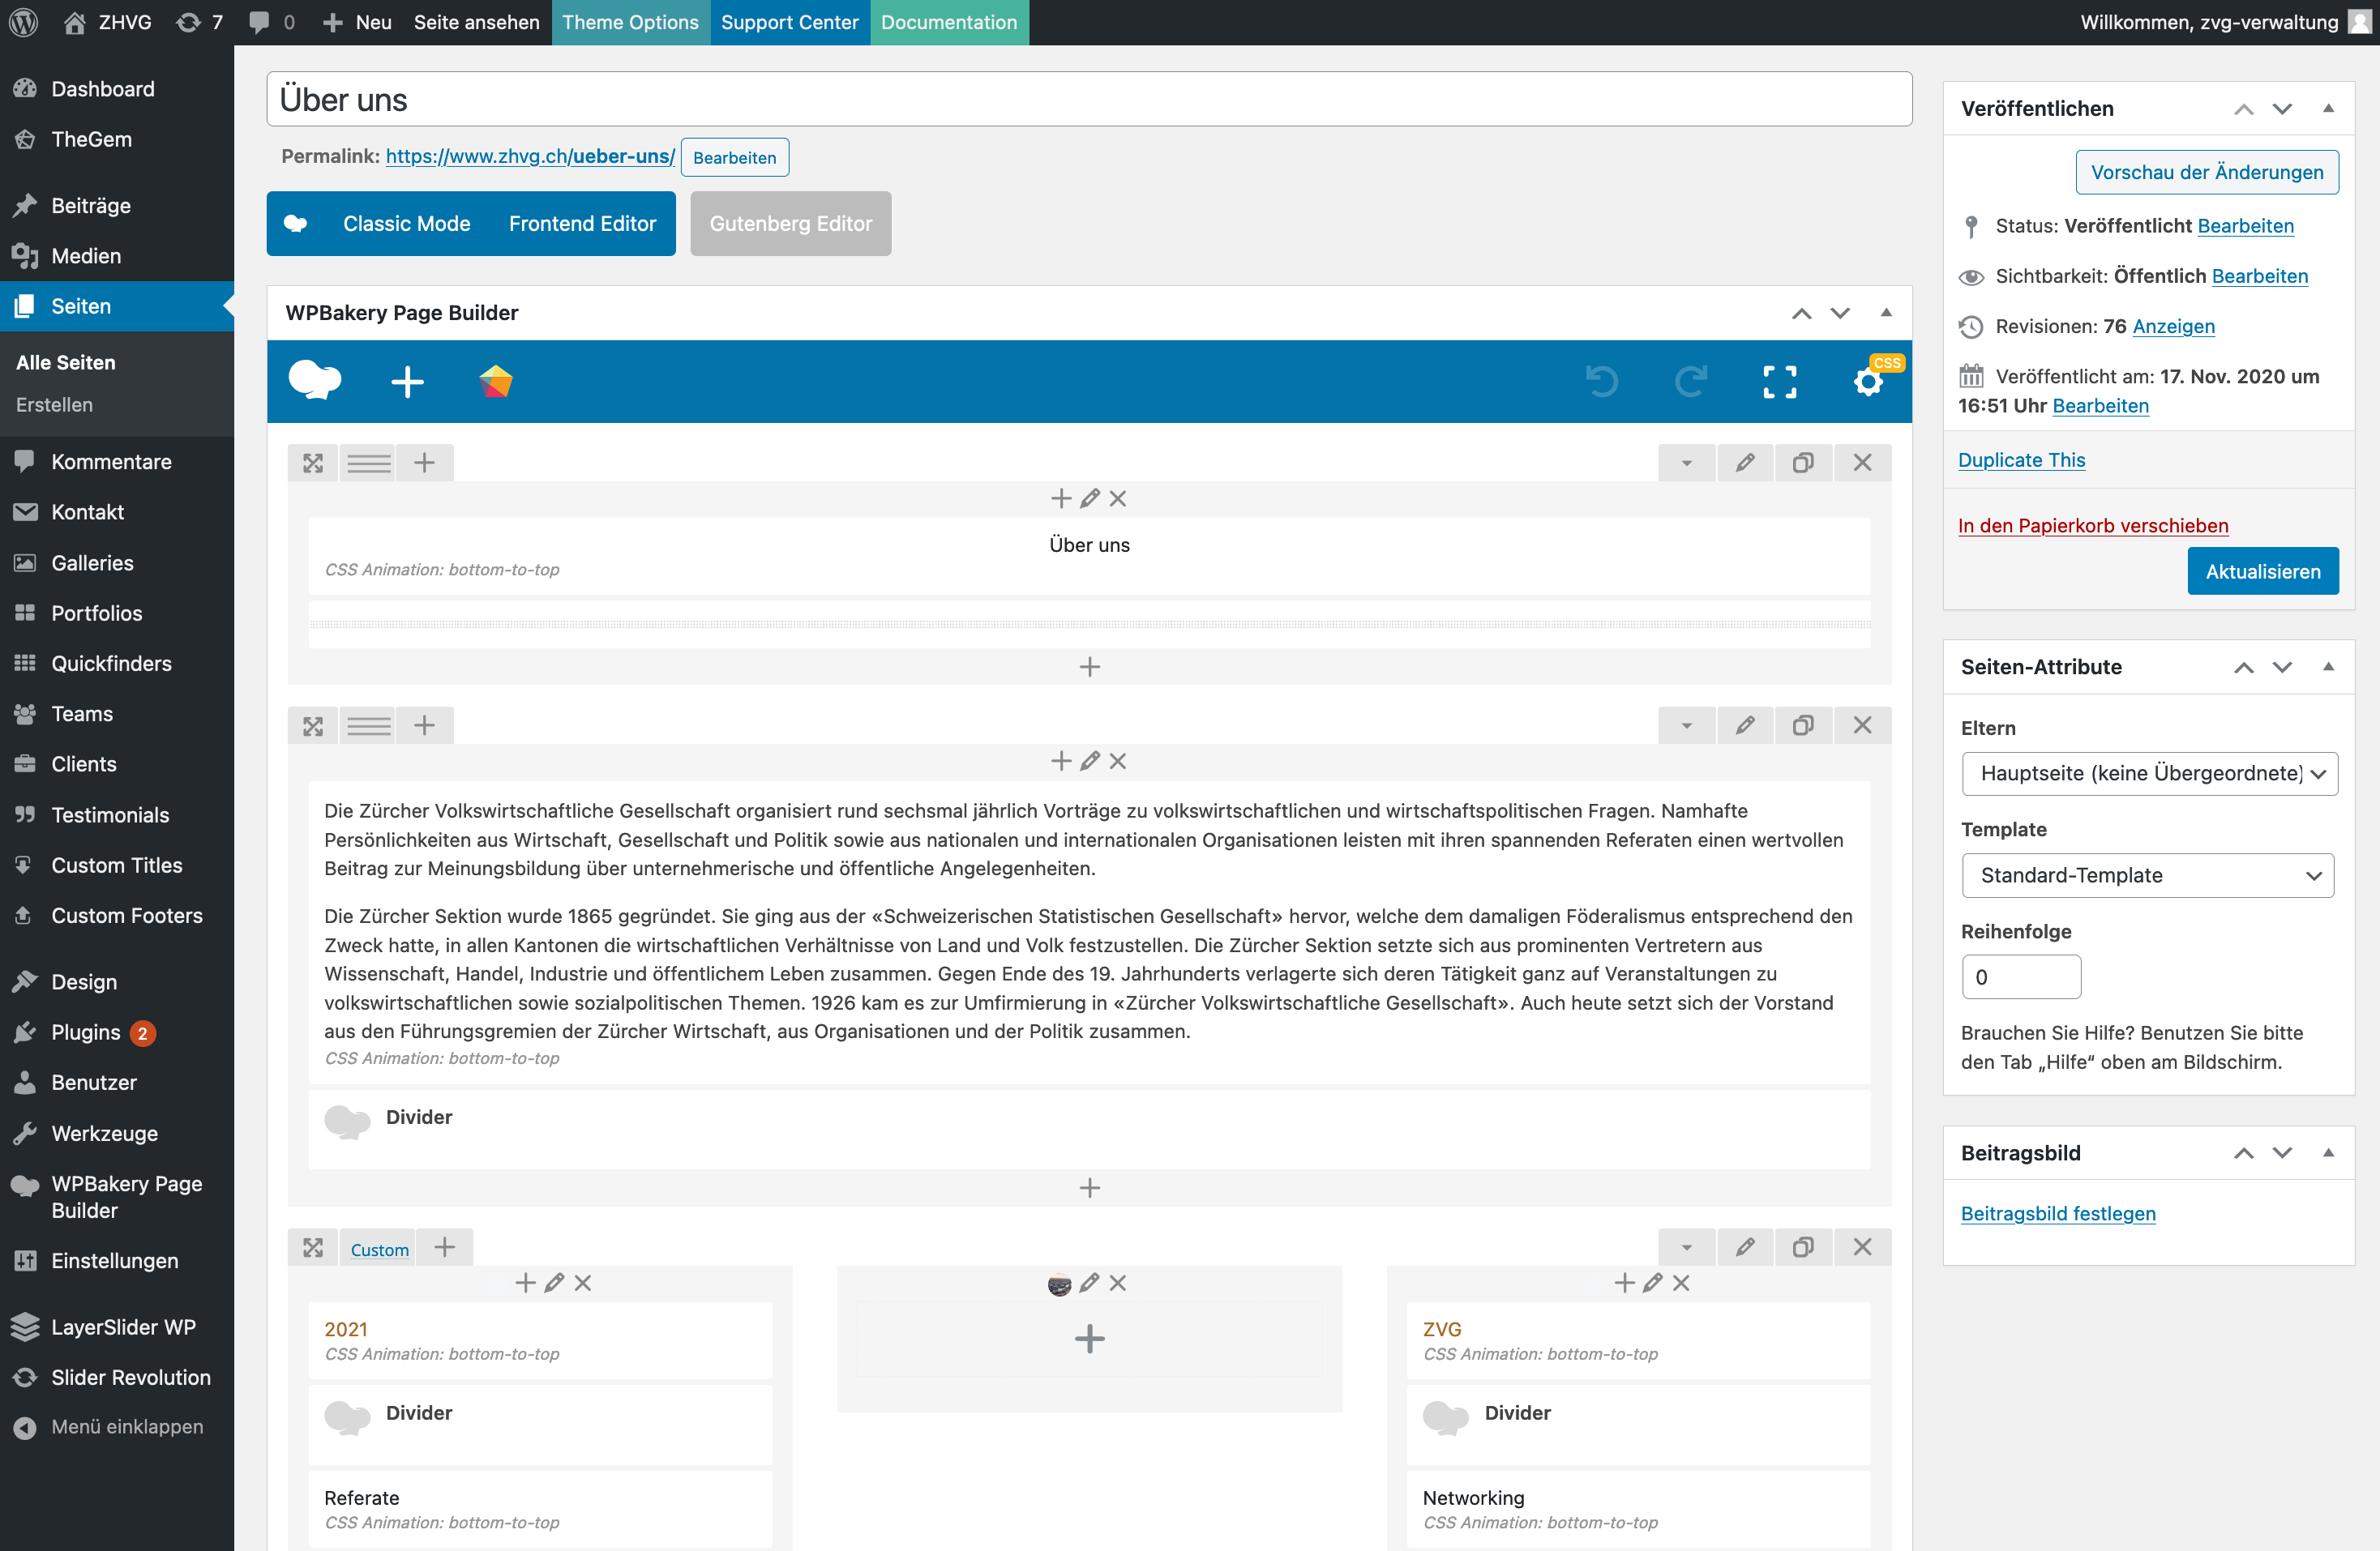
Task: Open the Custom layout link of third row
Action: click(379, 1250)
